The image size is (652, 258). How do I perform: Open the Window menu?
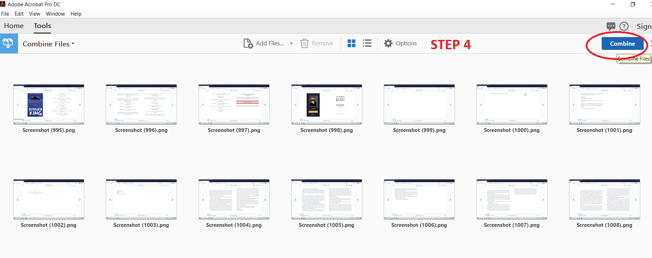click(55, 14)
